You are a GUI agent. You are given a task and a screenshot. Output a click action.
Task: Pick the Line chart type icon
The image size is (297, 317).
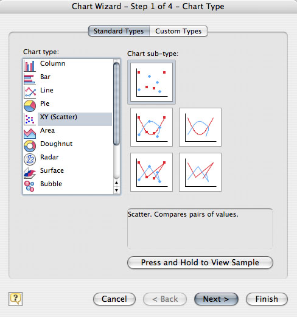click(30, 92)
